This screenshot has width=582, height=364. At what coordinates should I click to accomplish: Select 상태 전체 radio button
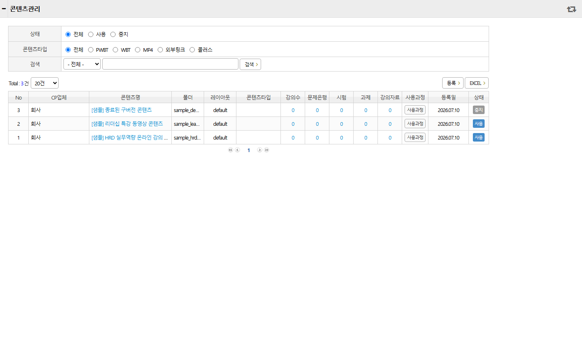point(68,34)
